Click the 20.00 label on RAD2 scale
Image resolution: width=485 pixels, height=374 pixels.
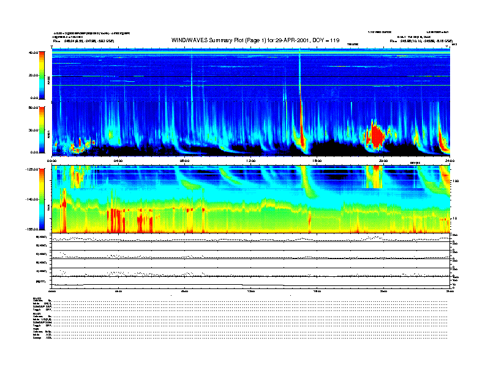click(33, 75)
